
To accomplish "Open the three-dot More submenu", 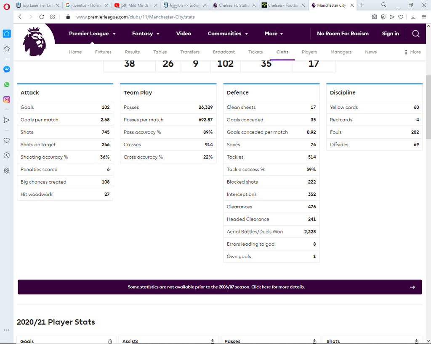I will coord(412,52).
